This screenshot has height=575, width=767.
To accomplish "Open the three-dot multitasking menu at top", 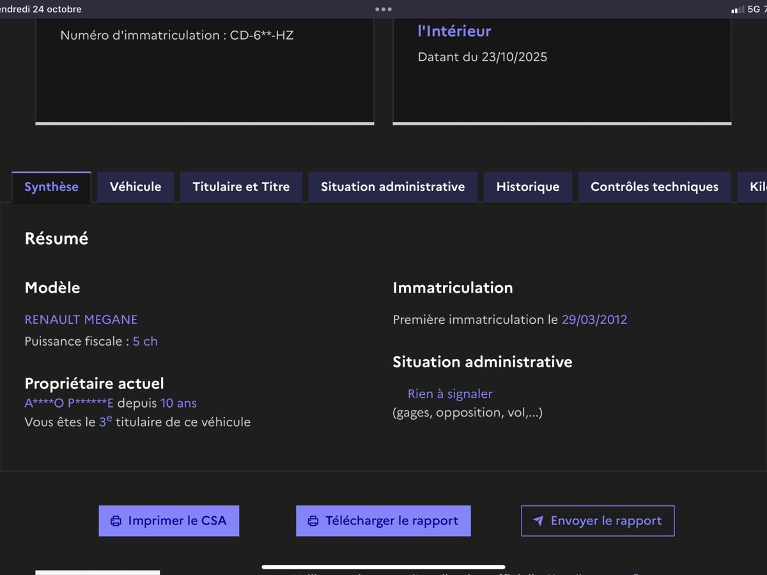I will pyautogui.click(x=383, y=10).
